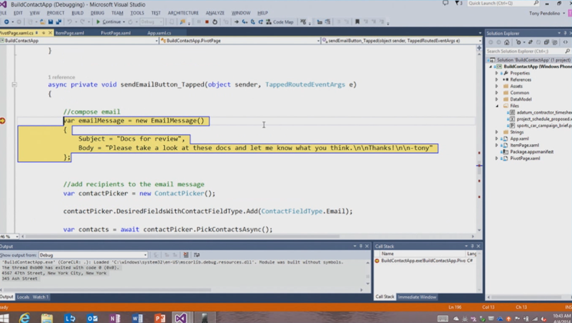
Task: Open the EDIT menu
Action: click(18, 13)
